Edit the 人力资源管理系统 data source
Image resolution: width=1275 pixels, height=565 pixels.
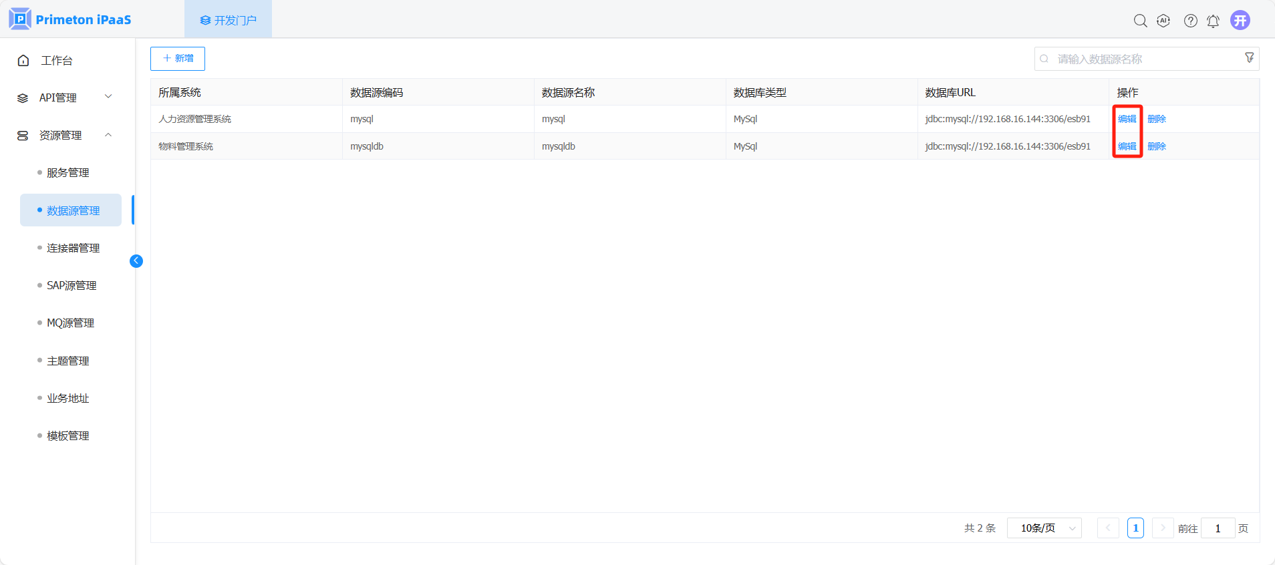coord(1127,119)
